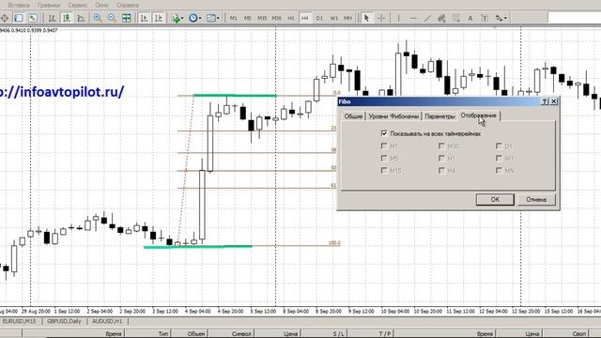The width and height of the screenshot is (601, 338).
Task: Open the Сервис menu
Action: (77, 5)
